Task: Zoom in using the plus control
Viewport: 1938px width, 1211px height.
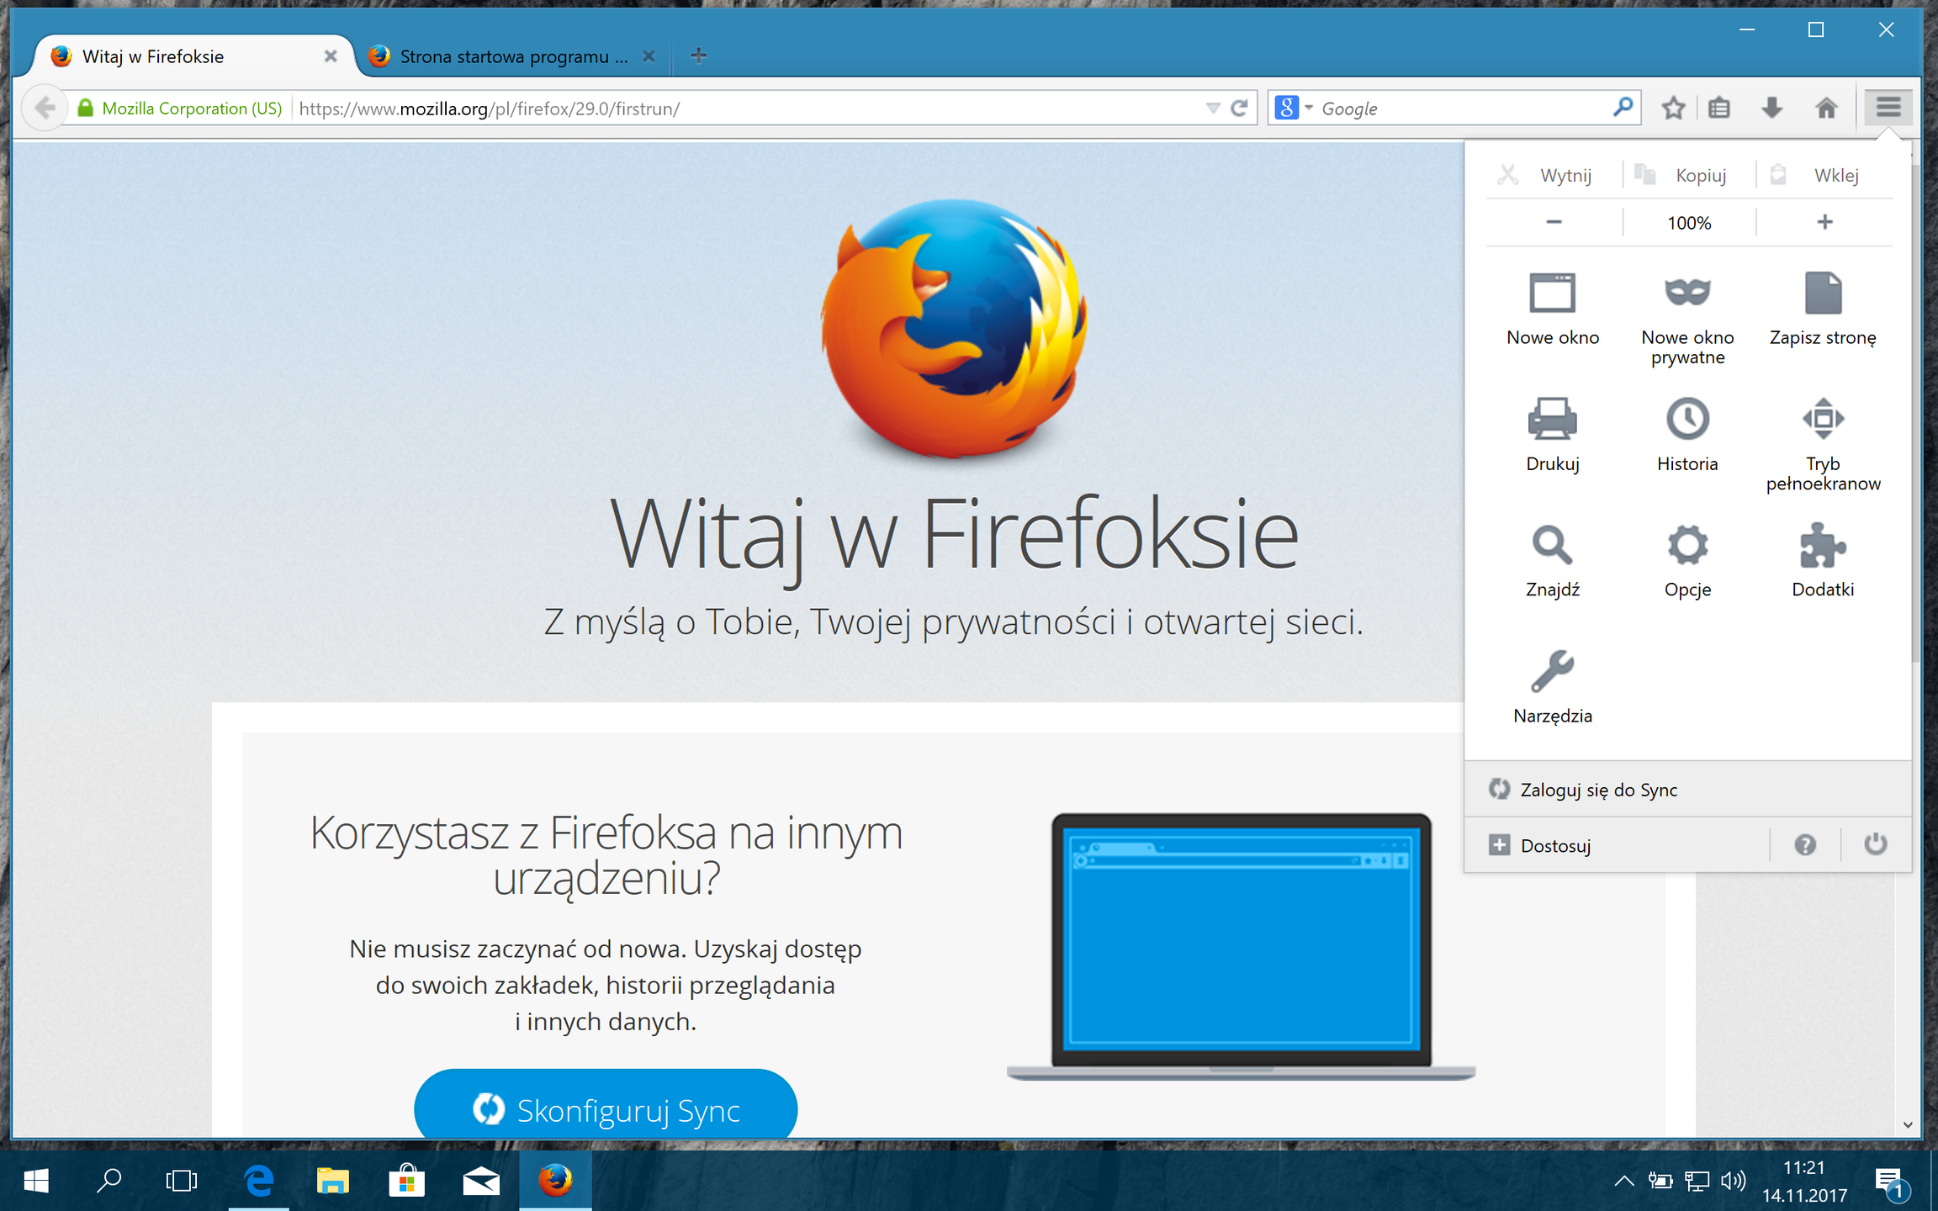Action: click(1824, 222)
